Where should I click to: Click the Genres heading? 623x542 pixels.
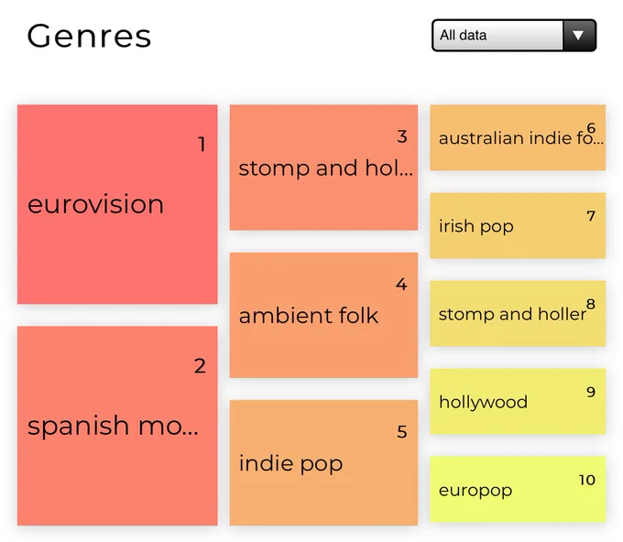pos(89,36)
